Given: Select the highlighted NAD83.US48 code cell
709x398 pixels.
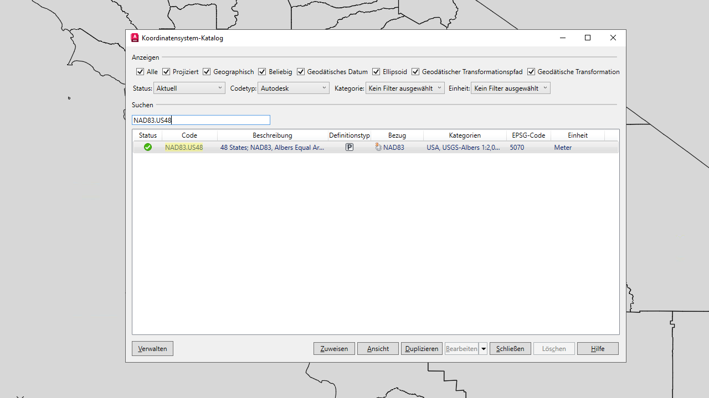Looking at the screenshot, I should tap(184, 148).
